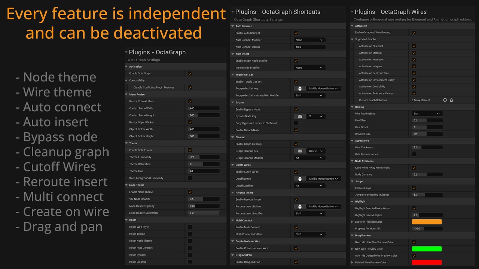This screenshot has width=479, height=269.
Task: Enable Keep Foreground Luminosity checkbox
Action: pos(190,178)
